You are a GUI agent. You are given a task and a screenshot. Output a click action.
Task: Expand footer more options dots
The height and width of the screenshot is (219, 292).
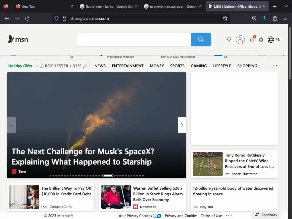pos(229,216)
